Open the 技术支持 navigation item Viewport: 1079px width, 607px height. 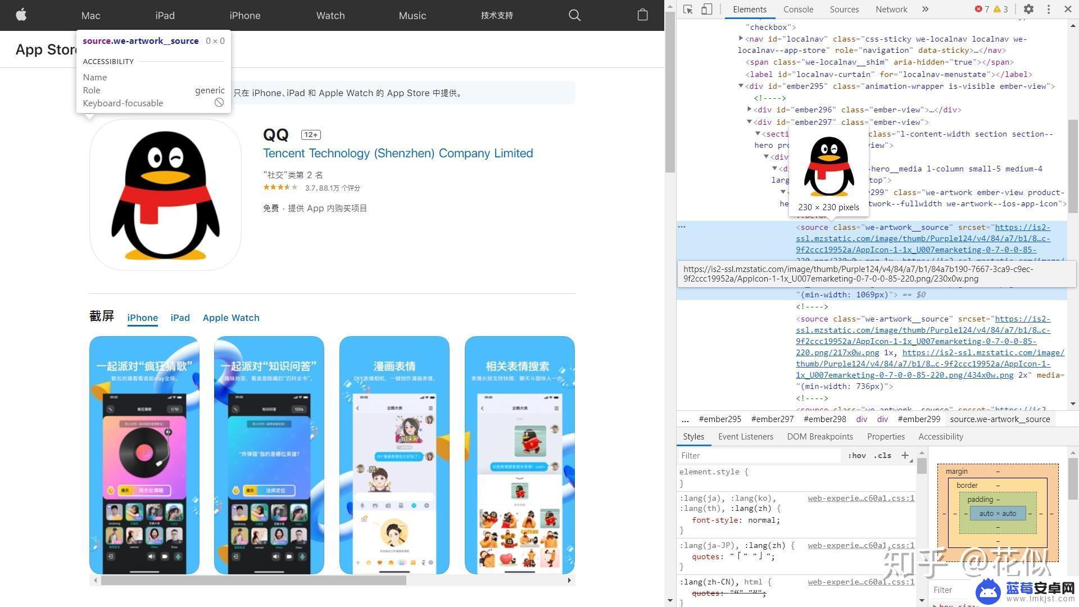pyautogui.click(x=497, y=15)
